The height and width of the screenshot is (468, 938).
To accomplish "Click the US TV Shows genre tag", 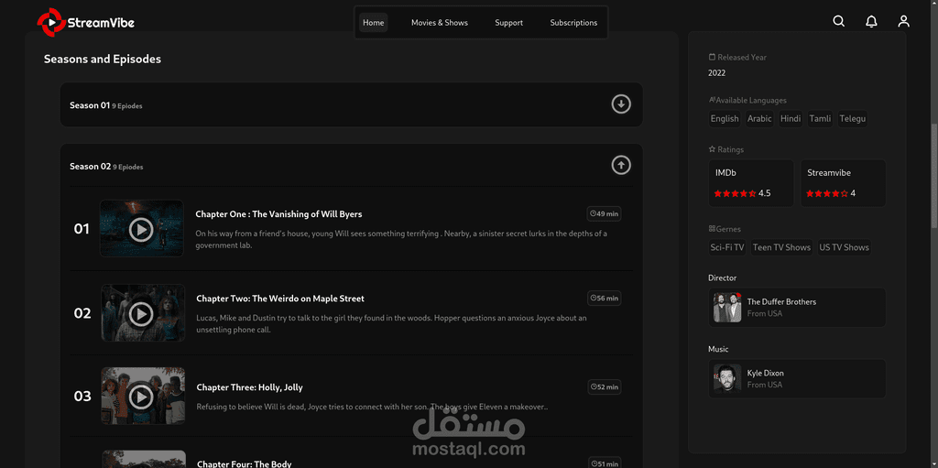I will click(x=844, y=247).
